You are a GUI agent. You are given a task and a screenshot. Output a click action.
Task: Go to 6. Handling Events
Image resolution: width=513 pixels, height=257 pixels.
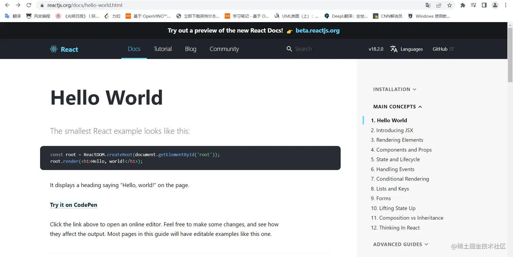(393, 169)
